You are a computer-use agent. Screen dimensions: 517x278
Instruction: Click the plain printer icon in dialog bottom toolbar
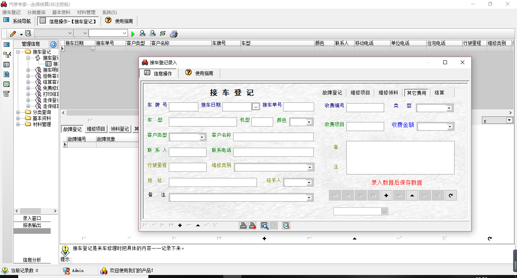[243, 225]
